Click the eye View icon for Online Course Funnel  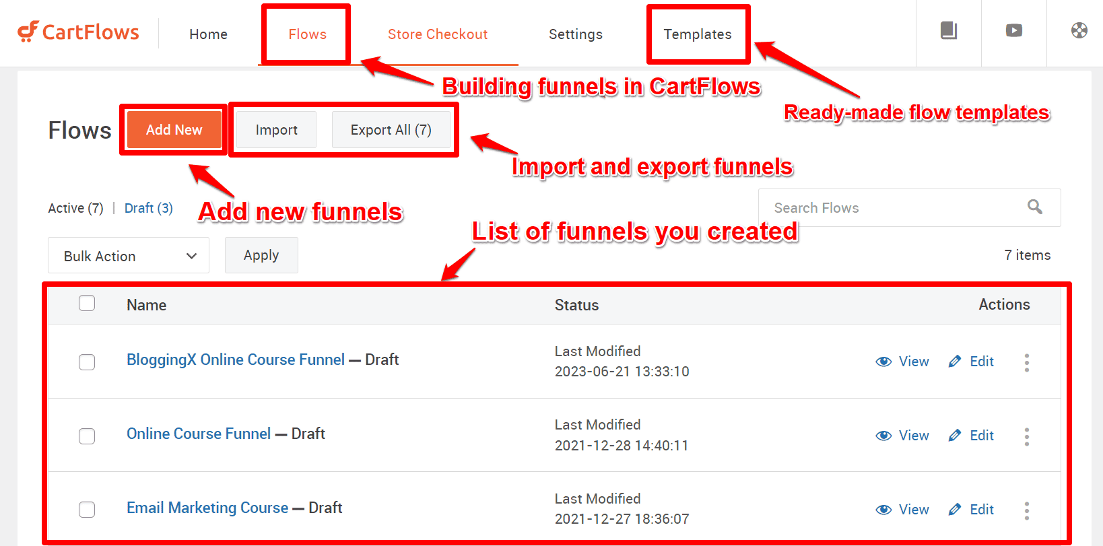point(883,436)
